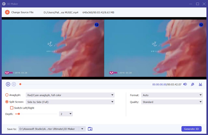
Task: Open the Format Auto dropdown
Action: tap(172, 95)
